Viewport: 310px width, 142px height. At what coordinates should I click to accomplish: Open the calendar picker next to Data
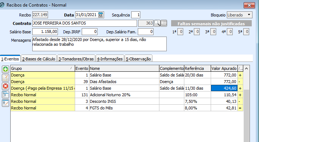[100, 15]
